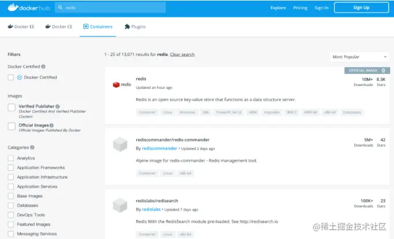Switch to the Plugins tab
Image resolution: width=394 pixels, height=239 pixels.
coord(135,27)
